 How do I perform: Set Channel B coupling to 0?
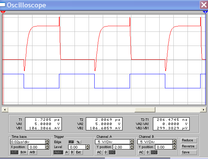tap(148, 152)
